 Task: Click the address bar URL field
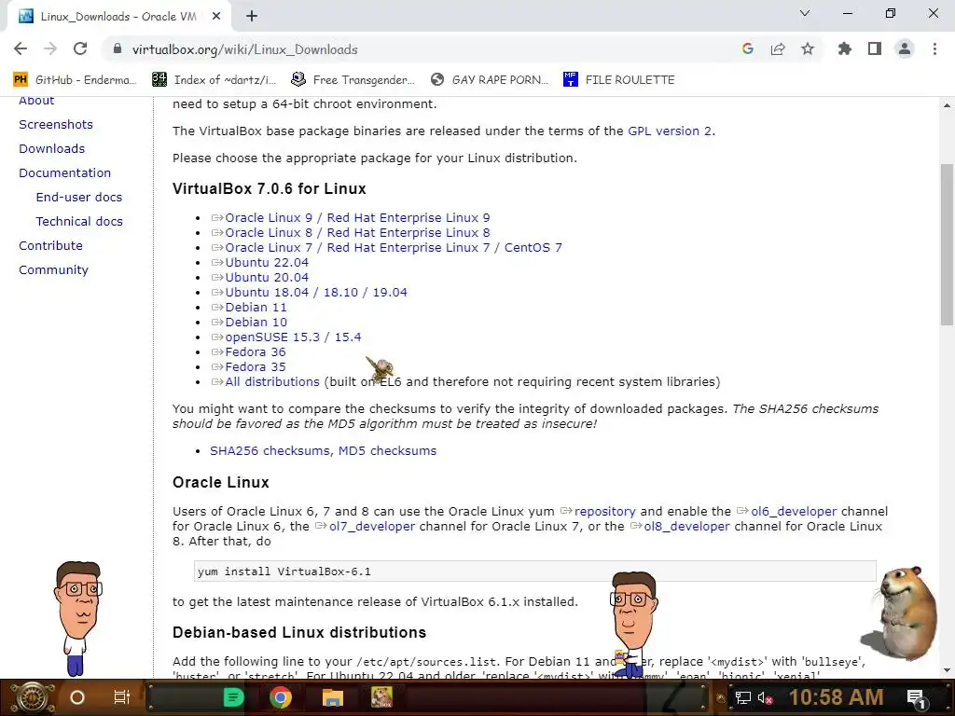tap(421, 49)
